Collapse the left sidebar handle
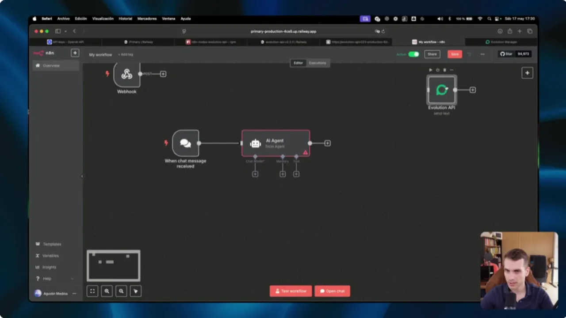The width and height of the screenshot is (566, 318). tap(82, 176)
